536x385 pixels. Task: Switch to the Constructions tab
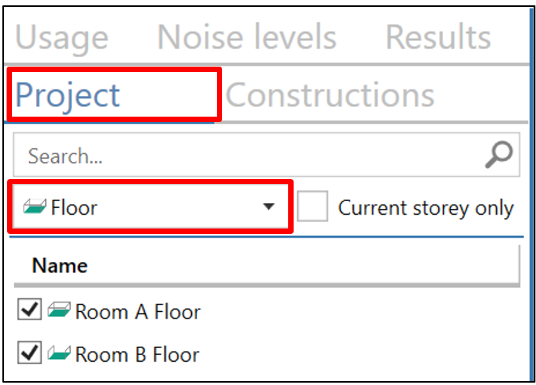point(330,95)
